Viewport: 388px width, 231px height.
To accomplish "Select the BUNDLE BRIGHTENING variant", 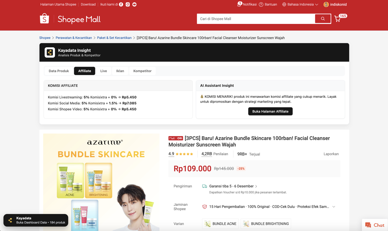I will [266, 224].
